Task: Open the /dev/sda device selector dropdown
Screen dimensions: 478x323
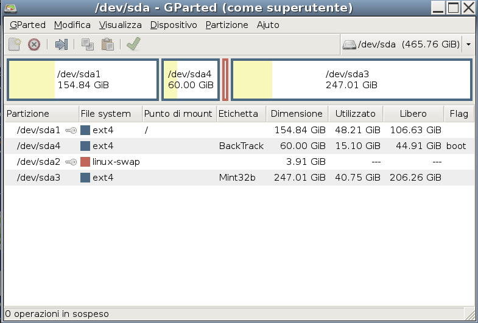Action: [468, 44]
